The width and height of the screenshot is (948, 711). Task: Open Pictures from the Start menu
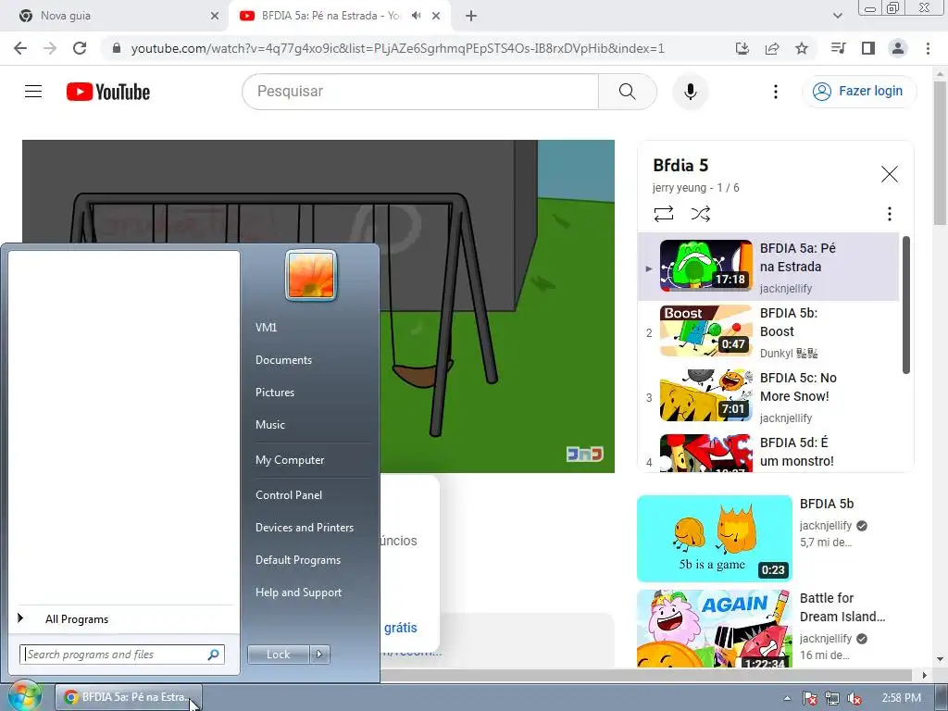[274, 393]
